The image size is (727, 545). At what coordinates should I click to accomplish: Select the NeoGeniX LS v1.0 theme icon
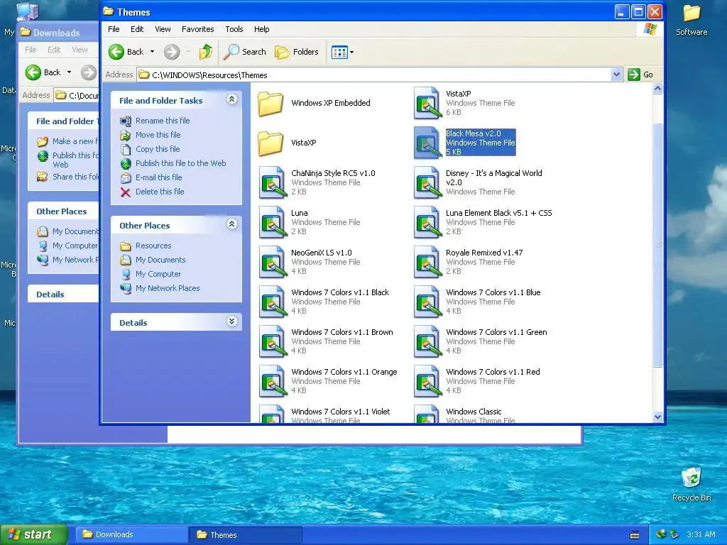coord(272,263)
